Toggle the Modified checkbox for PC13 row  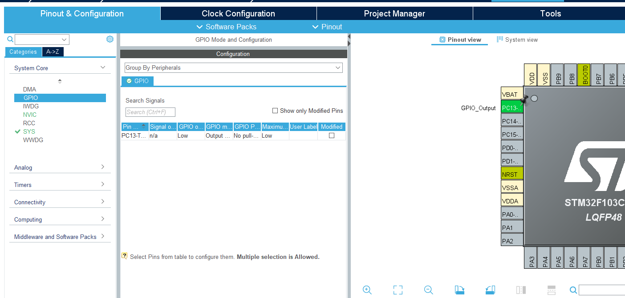pos(332,135)
